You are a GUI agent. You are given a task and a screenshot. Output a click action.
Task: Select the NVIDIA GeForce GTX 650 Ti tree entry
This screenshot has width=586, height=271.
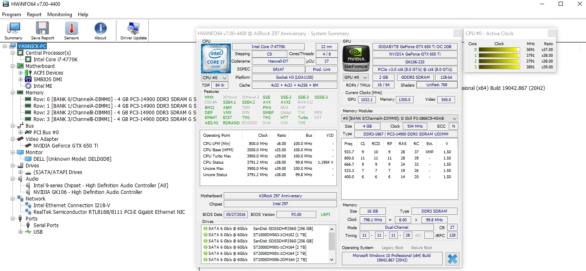65,145
